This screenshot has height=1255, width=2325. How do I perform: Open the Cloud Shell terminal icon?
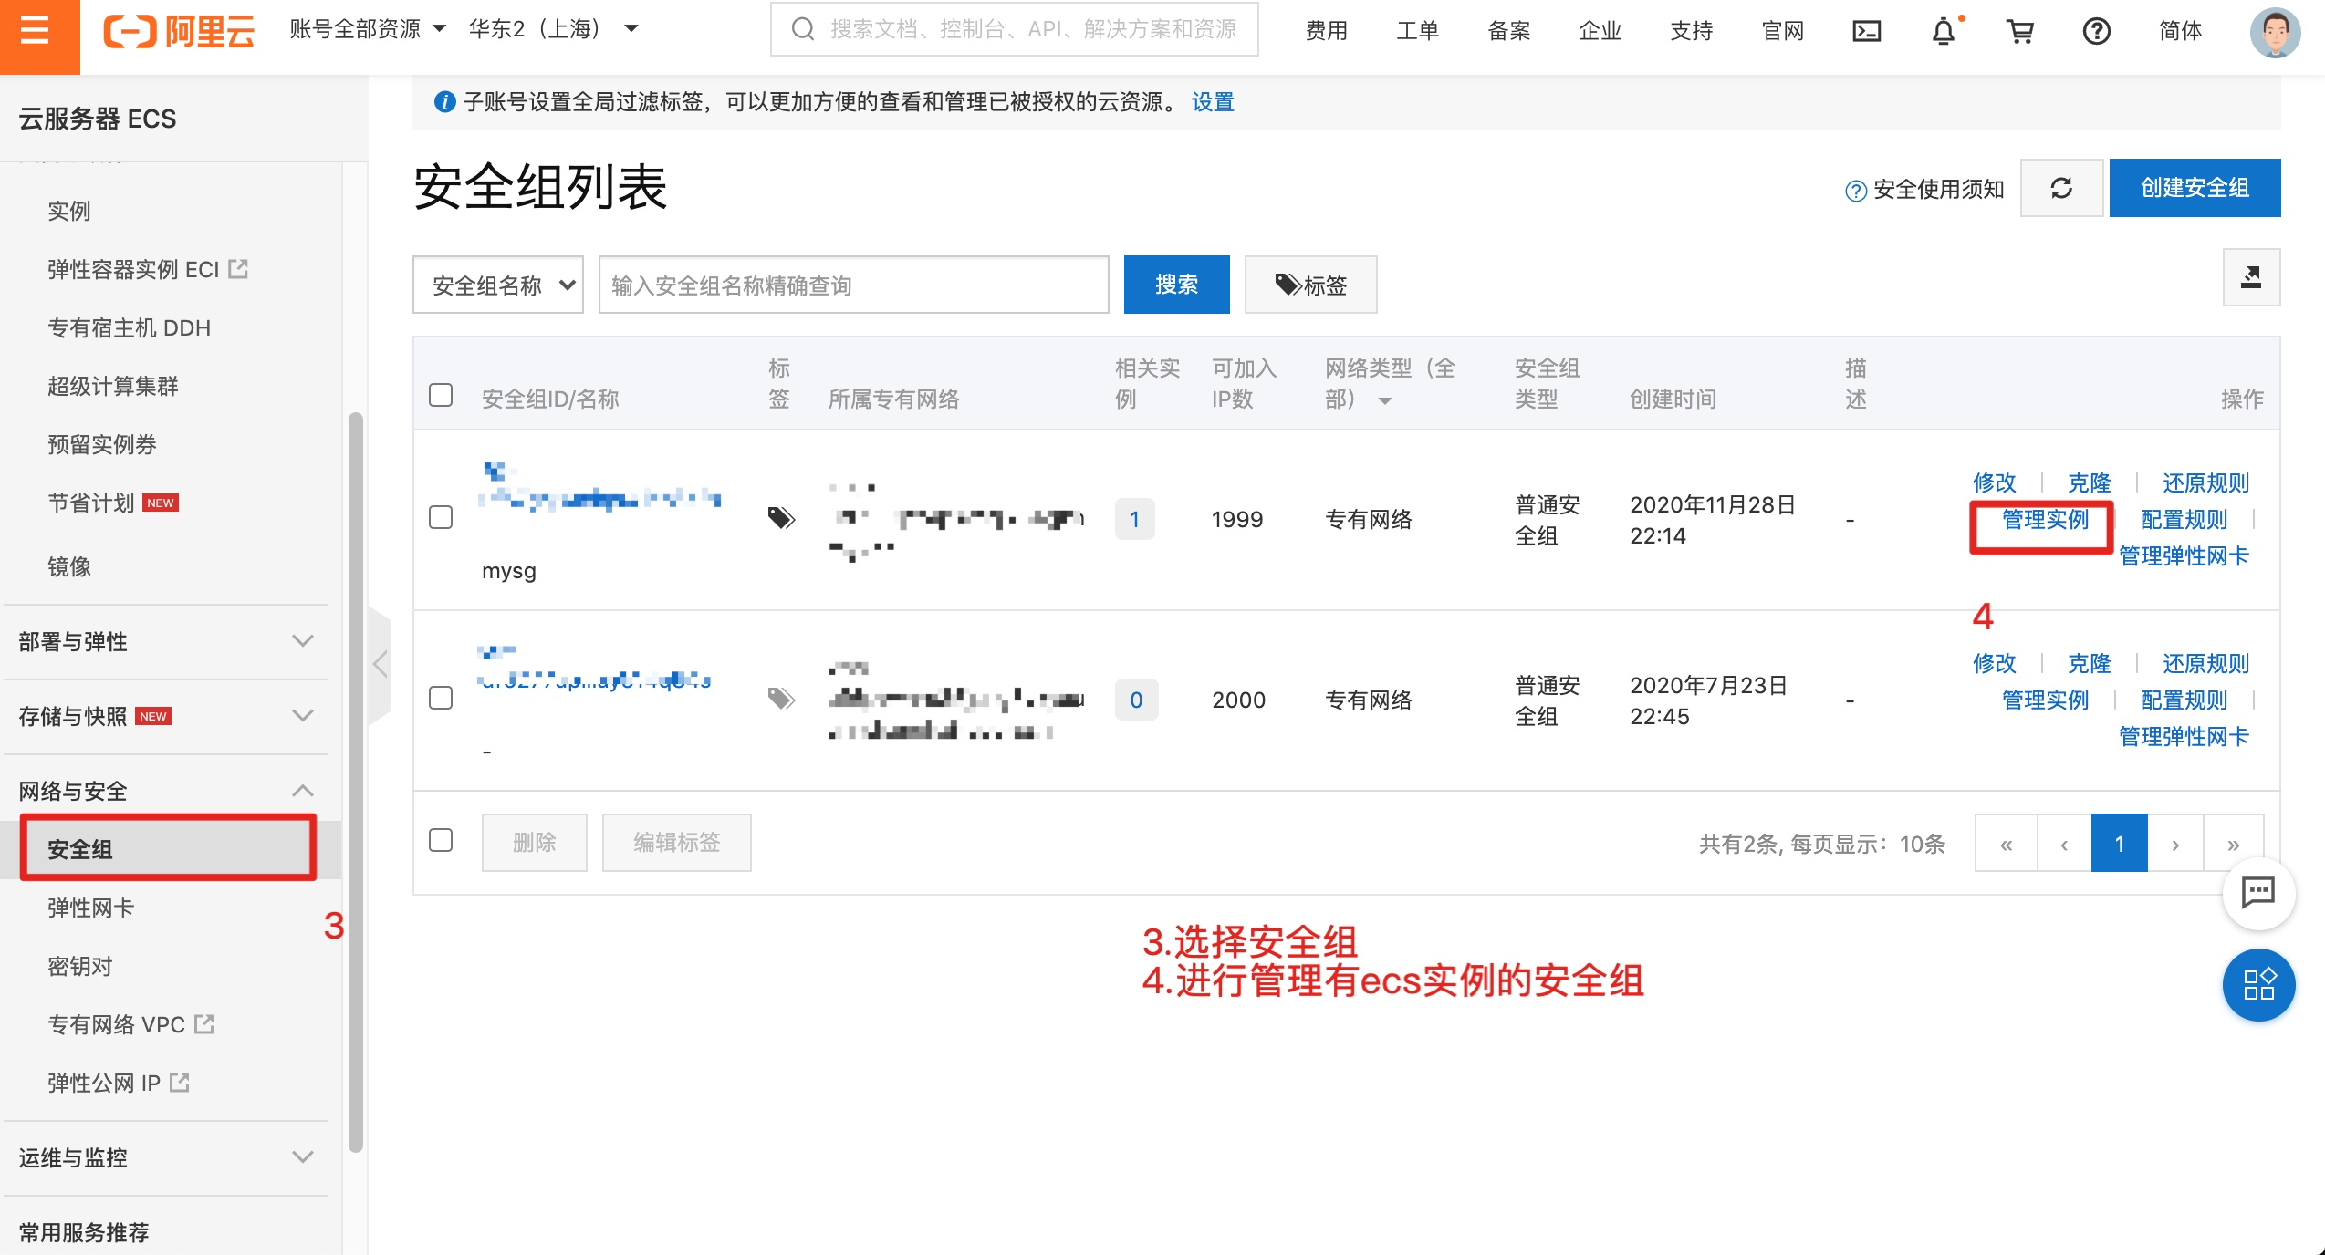pyautogui.click(x=1866, y=32)
